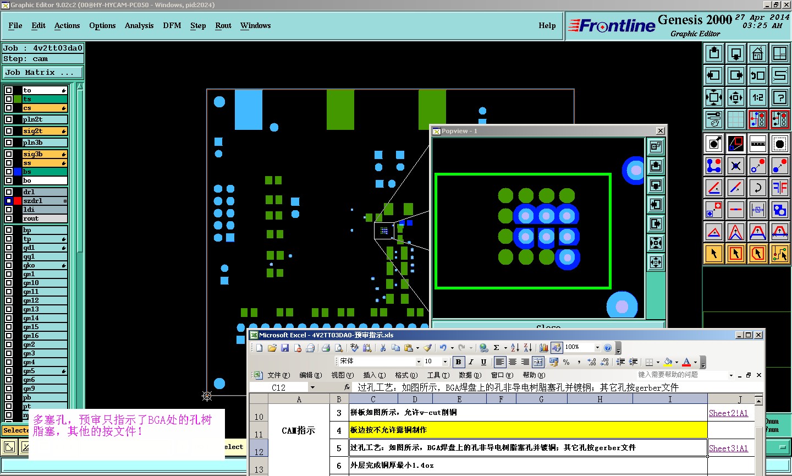Image resolution: width=792 pixels, height=476 pixels.
Task: Click the chart wizard icon in Excel
Action: coord(544,348)
